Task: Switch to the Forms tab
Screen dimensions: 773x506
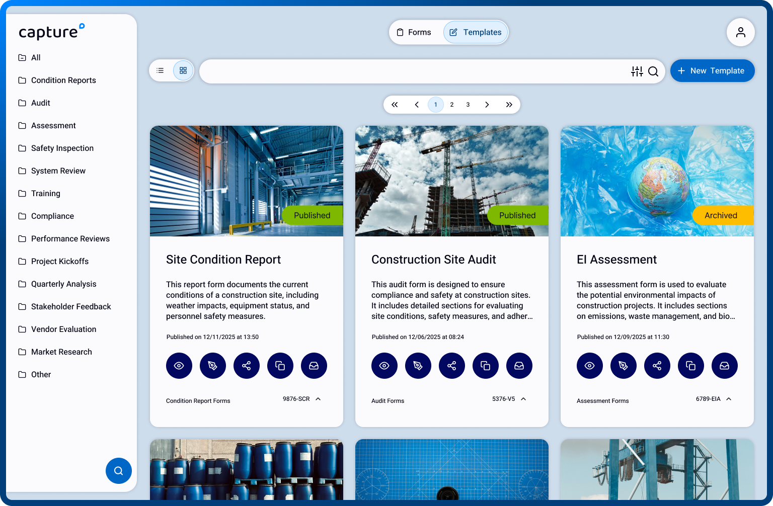Action: click(x=414, y=32)
